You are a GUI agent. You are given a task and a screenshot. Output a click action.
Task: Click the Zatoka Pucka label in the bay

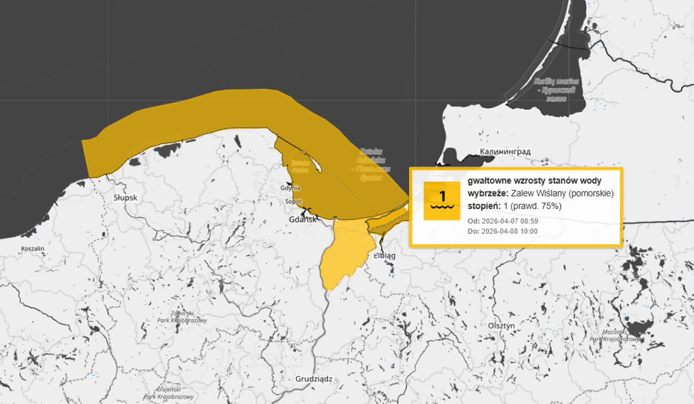click(300, 166)
